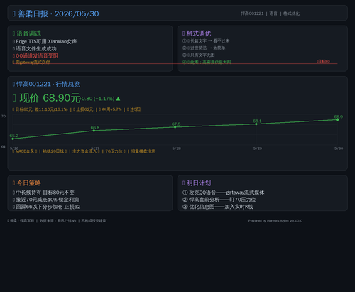Screen dimensions: 355x292
Task: Click the +0.80 (+1.17%) change value
Action: 98,99
